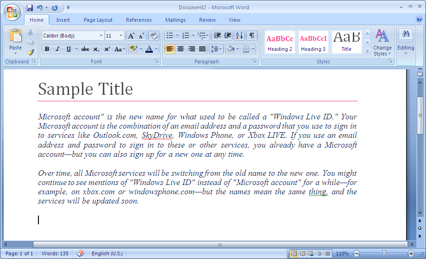Switch to Web Layout view
426x259 pixels.
311,253
